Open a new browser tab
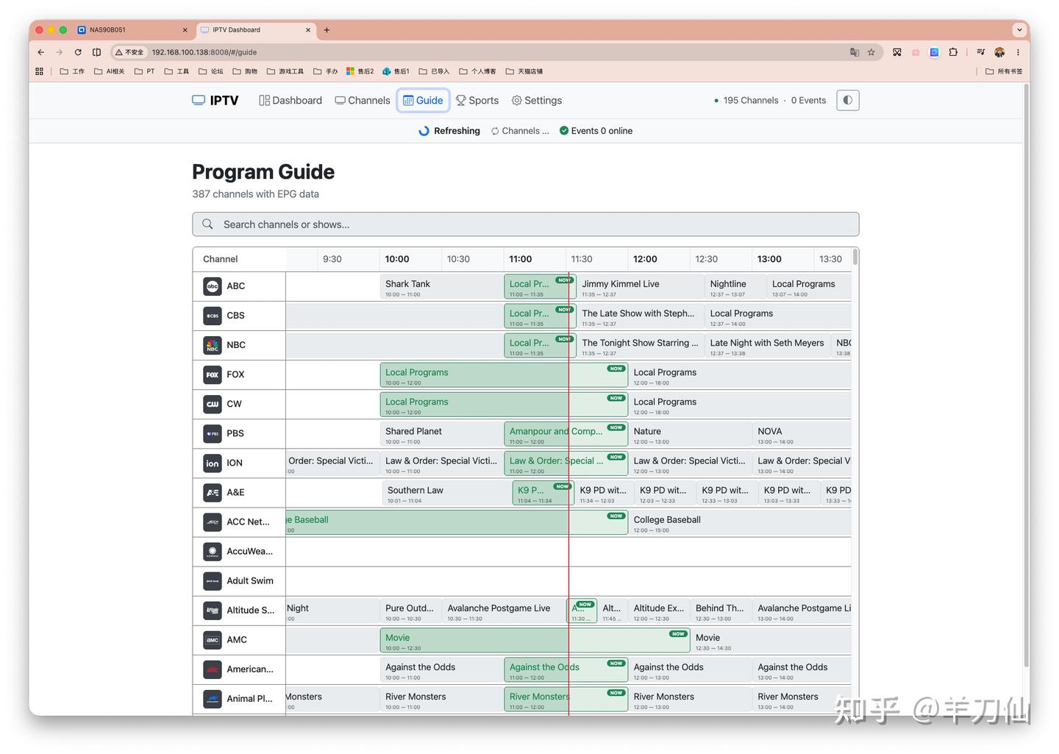 327,30
